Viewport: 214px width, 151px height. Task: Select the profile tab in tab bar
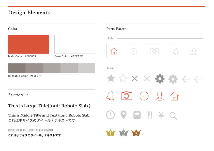(194, 52)
